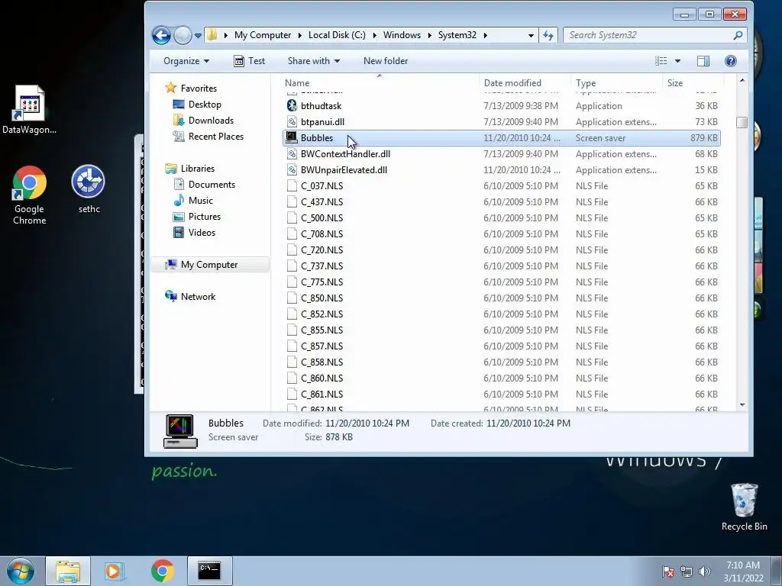Click the Search System32 input box

[x=649, y=35]
